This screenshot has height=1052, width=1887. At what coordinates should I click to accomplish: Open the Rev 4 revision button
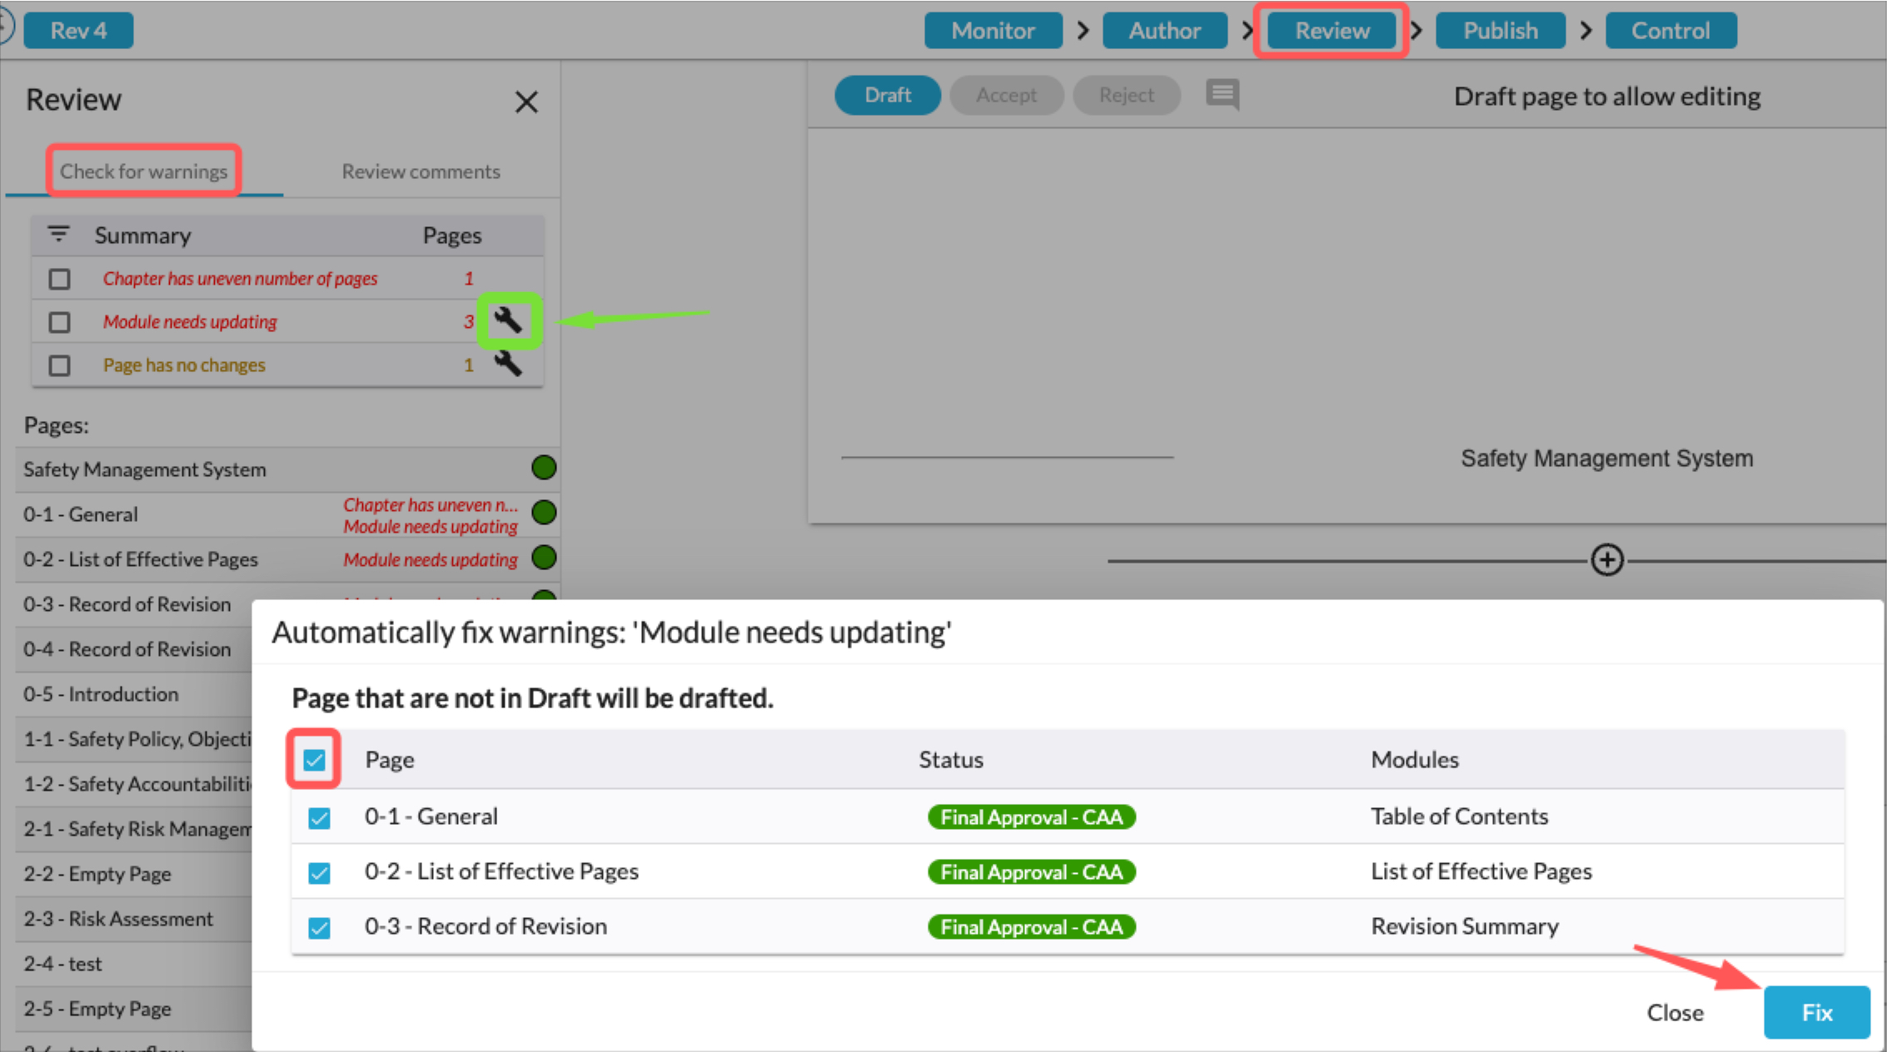pos(78,31)
